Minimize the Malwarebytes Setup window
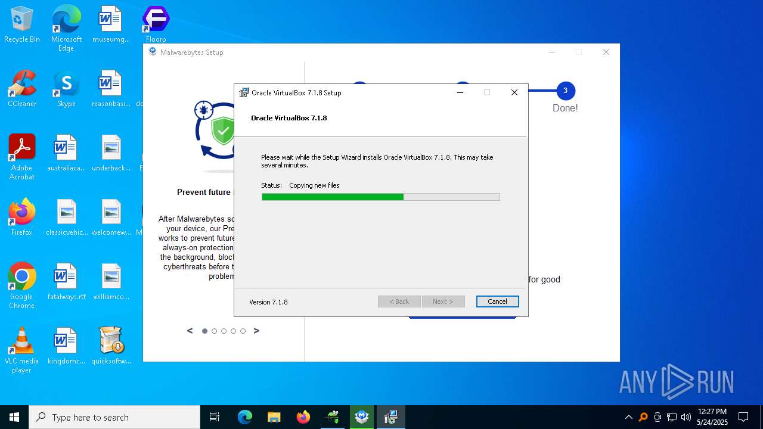 pyautogui.click(x=552, y=52)
